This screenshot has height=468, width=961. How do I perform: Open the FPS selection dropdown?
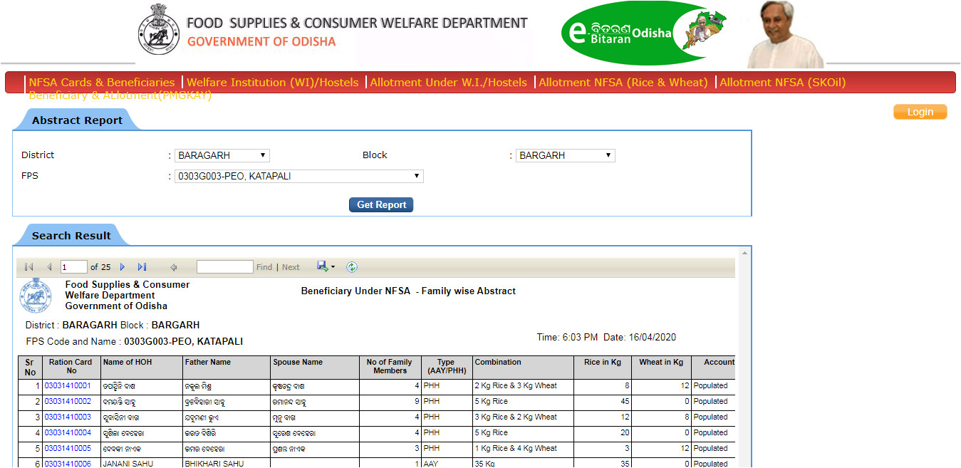tap(298, 176)
